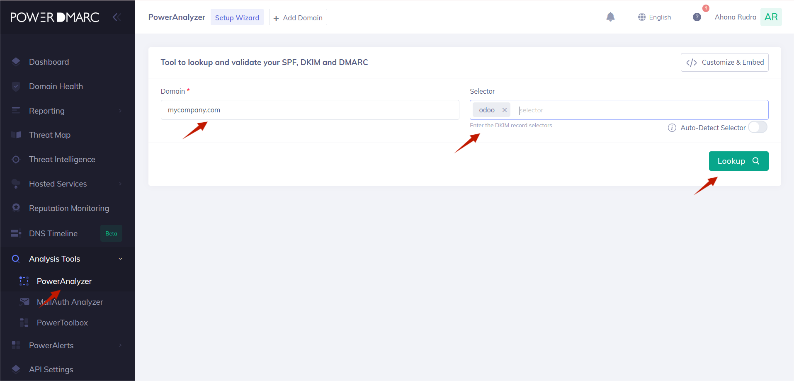Open PowerToolbox in Analysis Tools
The width and height of the screenshot is (794, 381).
pyautogui.click(x=62, y=323)
